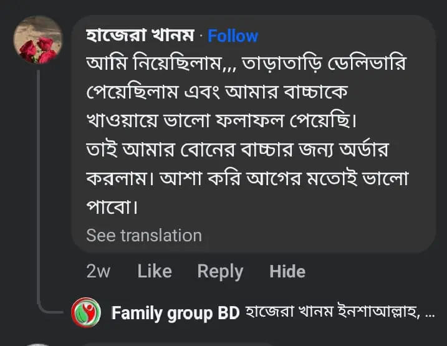The height and width of the screenshot is (346, 447).
Task: Click the comment line starting করলাম। আশা করি
Action: tap(246, 177)
